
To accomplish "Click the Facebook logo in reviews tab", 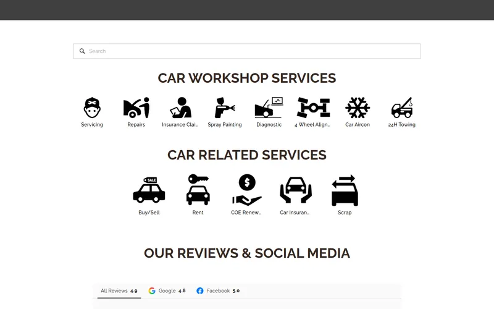I will (x=199, y=290).
